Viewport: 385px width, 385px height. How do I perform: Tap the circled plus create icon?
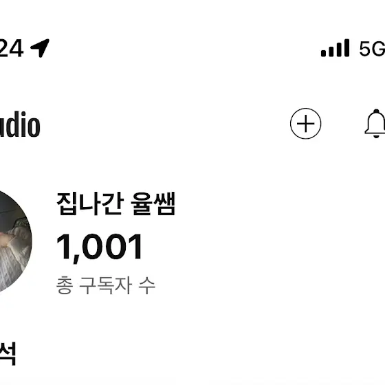pyautogui.click(x=305, y=124)
